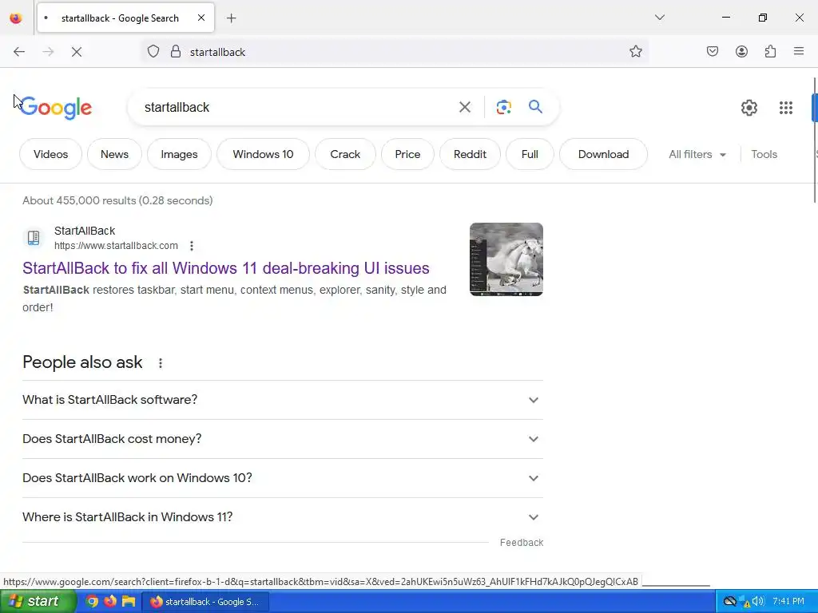Open search Tools
The image size is (818, 613).
tap(764, 154)
